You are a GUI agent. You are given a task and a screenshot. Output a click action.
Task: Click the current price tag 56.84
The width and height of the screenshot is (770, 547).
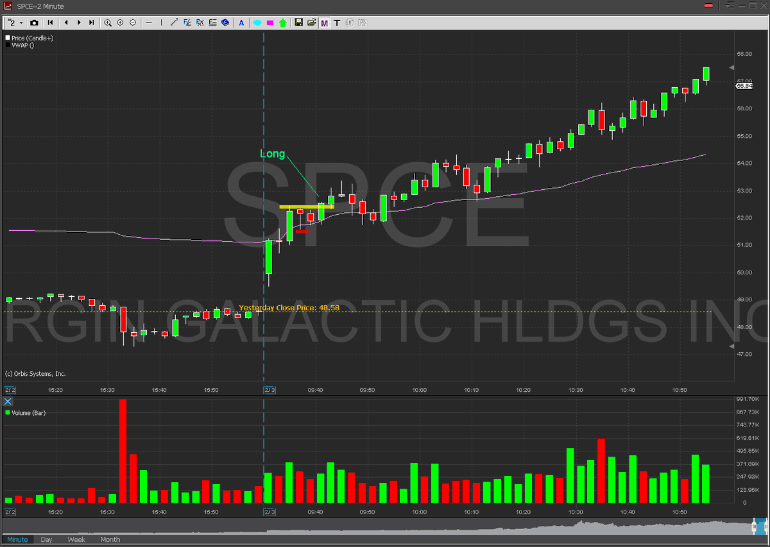pos(744,85)
